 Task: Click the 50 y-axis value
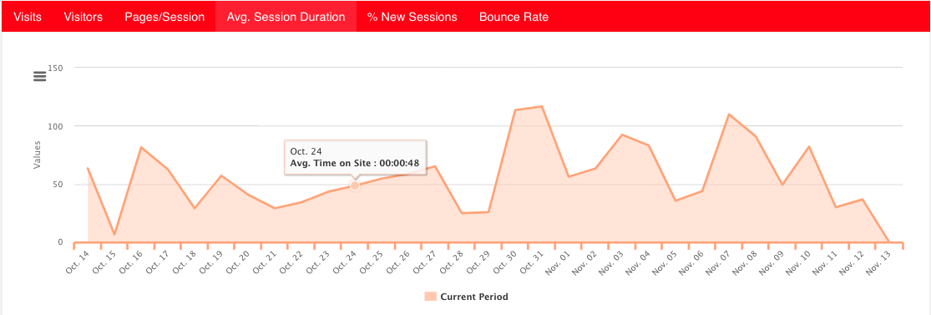(58, 185)
